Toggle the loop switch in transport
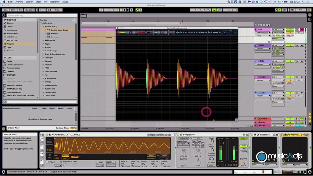The image size is (313, 176). click(x=214, y=10)
